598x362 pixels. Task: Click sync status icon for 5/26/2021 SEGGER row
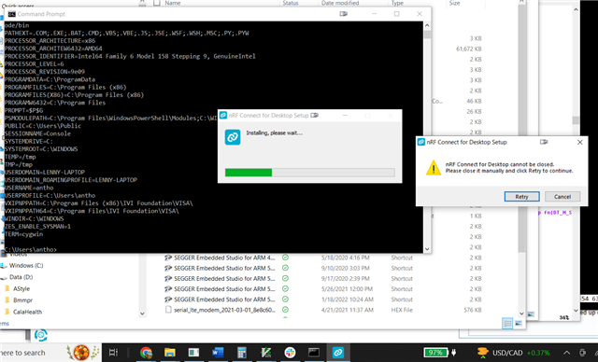coord(285,289)
